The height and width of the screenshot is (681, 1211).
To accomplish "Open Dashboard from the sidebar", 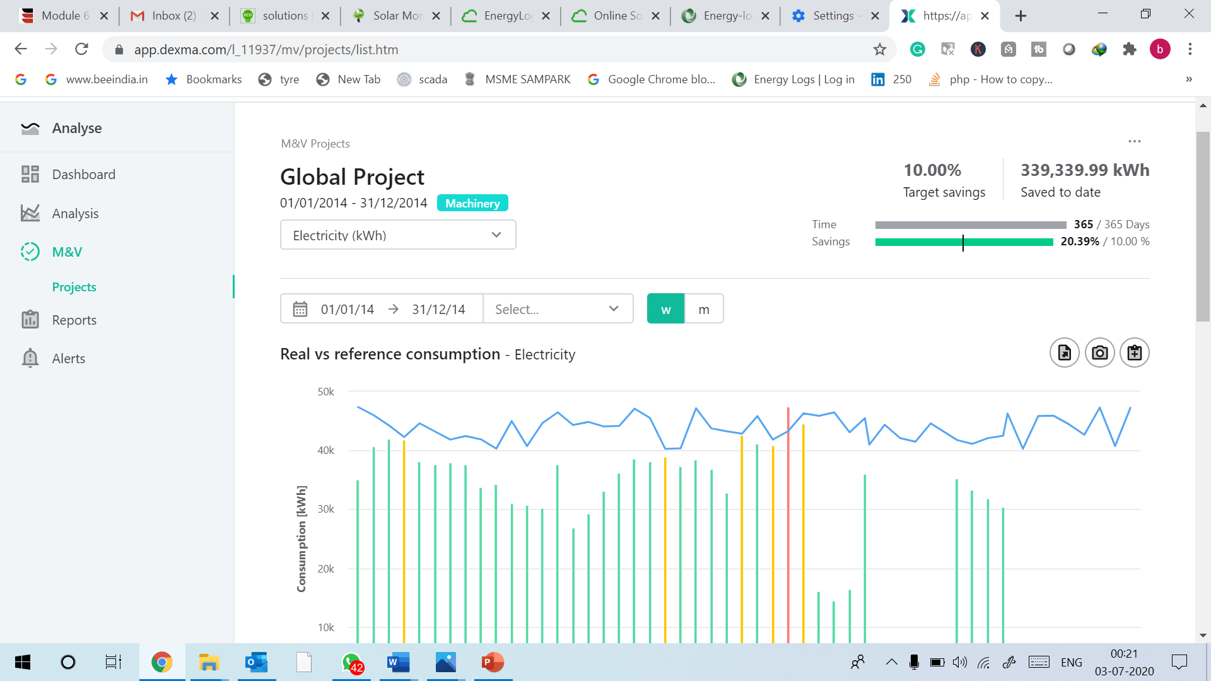I will (x=83, y=175).
